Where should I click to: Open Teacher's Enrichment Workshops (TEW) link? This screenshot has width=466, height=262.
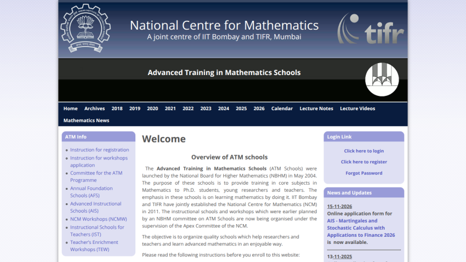coord(94,246)
